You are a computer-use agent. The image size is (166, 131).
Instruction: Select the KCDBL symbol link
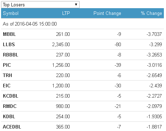[11, 96]
